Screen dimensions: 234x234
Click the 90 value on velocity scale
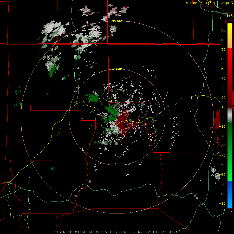(x=223, y=30)
